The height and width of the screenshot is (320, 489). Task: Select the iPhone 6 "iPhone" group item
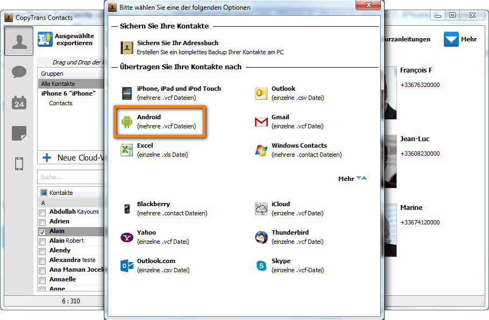point(68,93)
